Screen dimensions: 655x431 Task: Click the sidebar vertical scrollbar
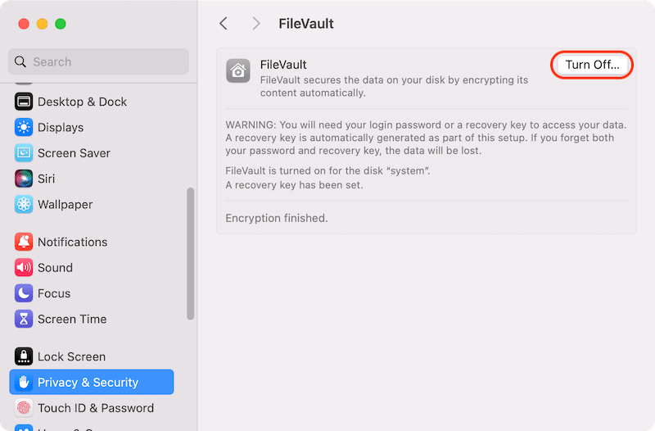[191, 253]
